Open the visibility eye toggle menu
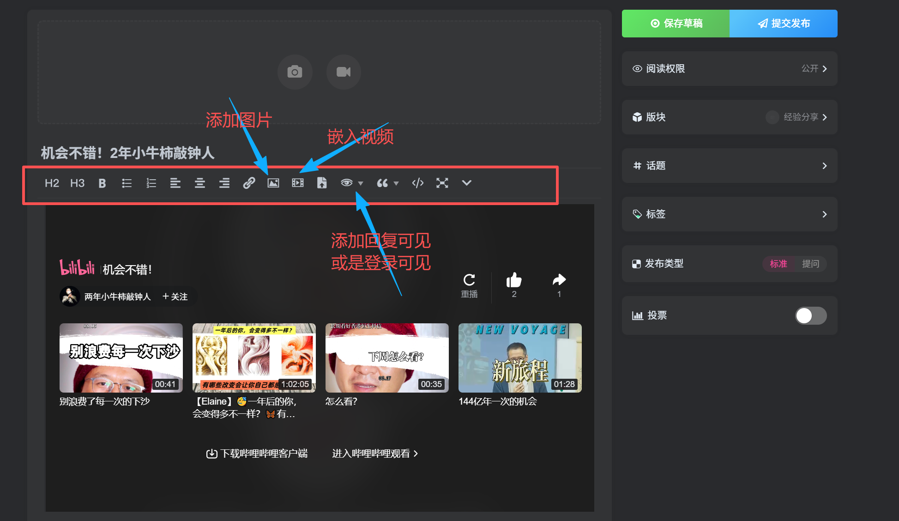899x521 pixels. [346, 183]
